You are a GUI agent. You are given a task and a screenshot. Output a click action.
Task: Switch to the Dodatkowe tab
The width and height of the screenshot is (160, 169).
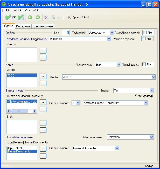pos(23,26)
